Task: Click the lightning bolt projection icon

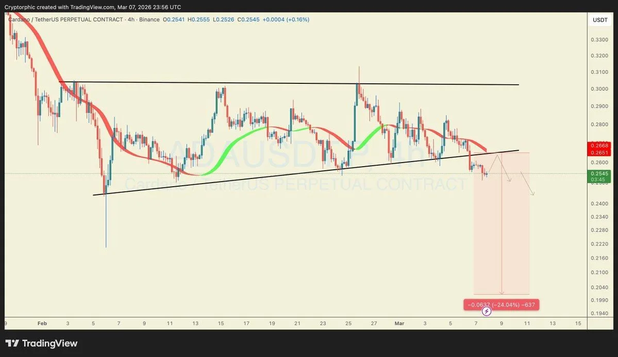Action: click(486, 312)
